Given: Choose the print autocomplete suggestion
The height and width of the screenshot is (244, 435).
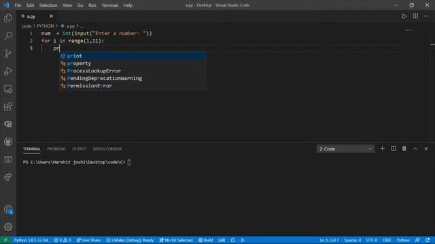Looking at the screenshot, I should pyautogui.click(x=133, y=56).
